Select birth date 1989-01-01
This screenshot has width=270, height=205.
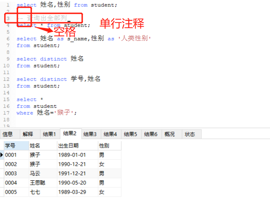click(x=78, y=155)
